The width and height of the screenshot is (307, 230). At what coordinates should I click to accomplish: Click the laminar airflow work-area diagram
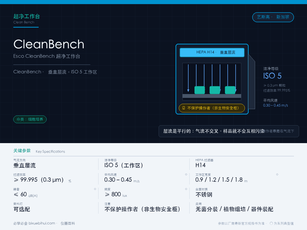pos(212,82)
